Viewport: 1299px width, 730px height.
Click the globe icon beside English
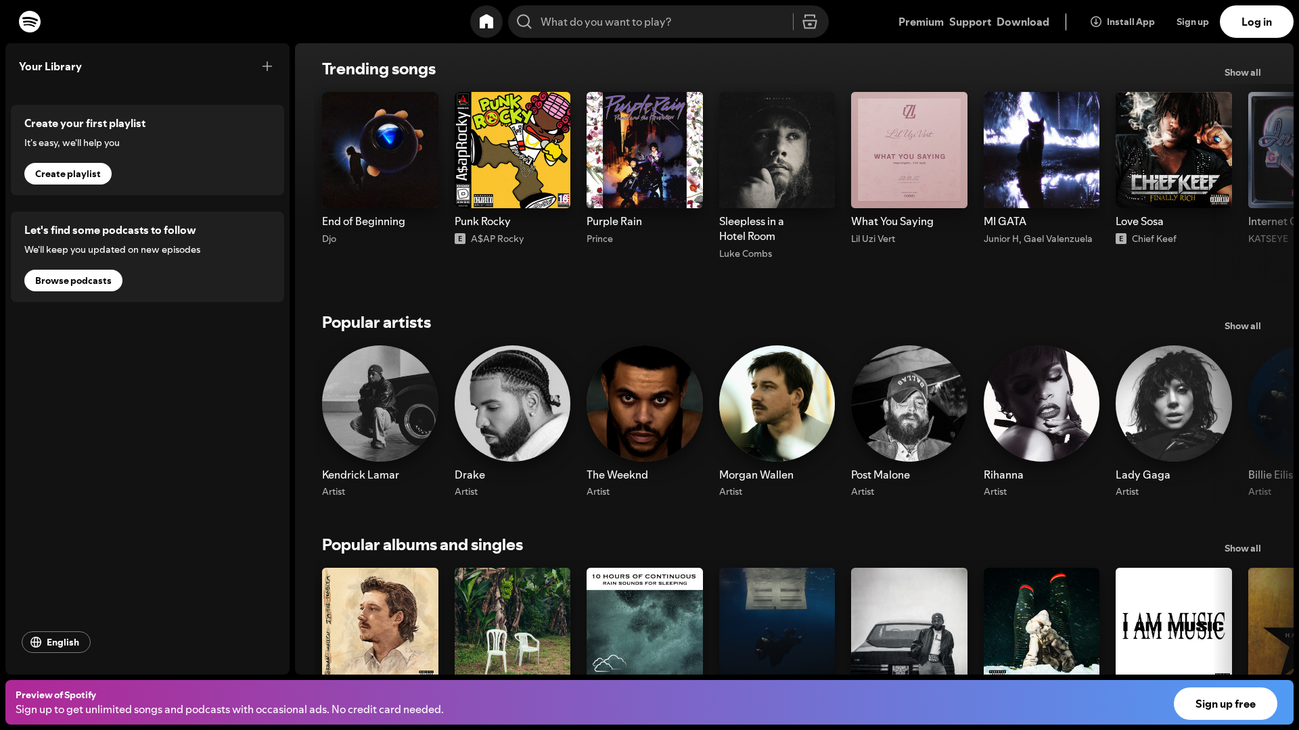[x=36, y=642]
